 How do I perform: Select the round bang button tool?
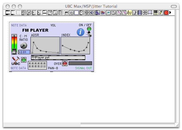23,13
